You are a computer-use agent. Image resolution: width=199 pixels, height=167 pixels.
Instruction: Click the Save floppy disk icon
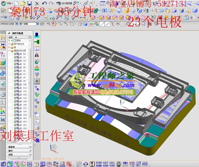click(29, 3)
